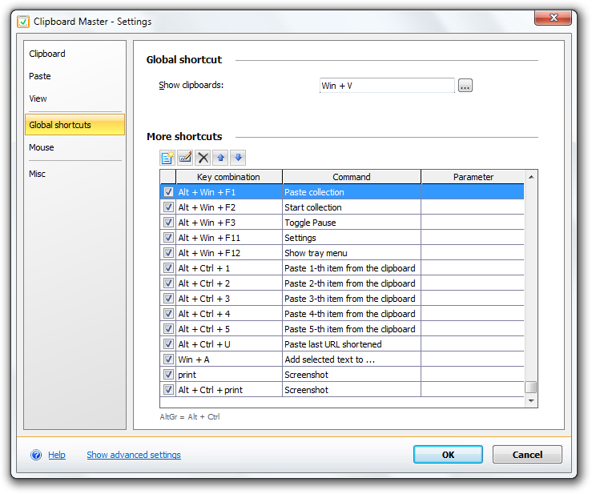
Task: Close the Settings window with X
Action: (553, 18)
